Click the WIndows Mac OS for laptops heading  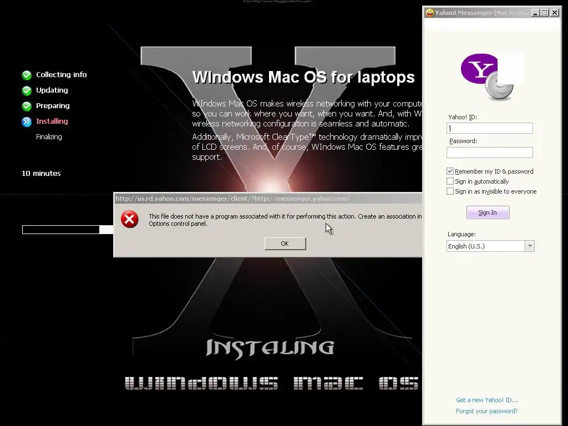click(303, 77)
